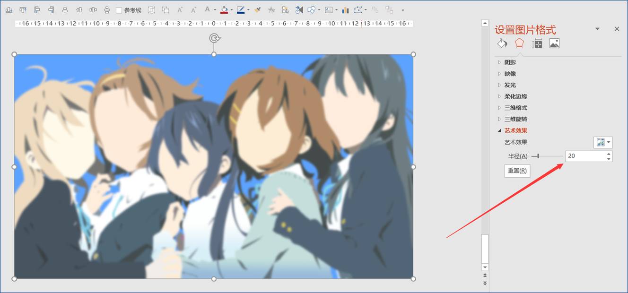Image resolution: width=628 pixels, height=293 pixels.
Task: Open the text effects A dropdown arrow
Action: (x=215, y=10)
